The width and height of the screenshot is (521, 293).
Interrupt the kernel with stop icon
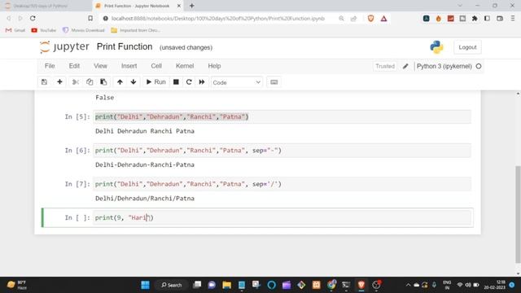coord(176,82)
